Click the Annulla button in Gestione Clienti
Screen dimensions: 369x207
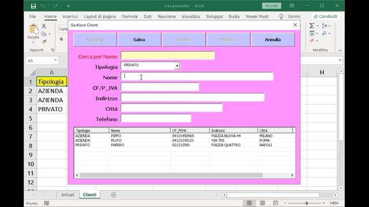pos(273,40)
